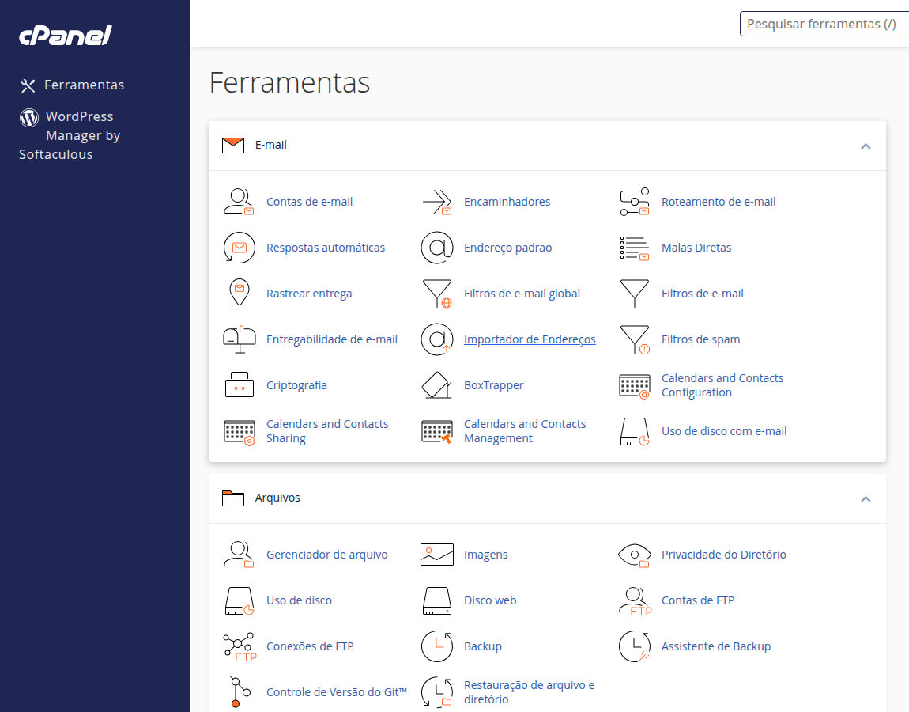Click the cPanel logo
Screen dimensions: 909x712
66,36
